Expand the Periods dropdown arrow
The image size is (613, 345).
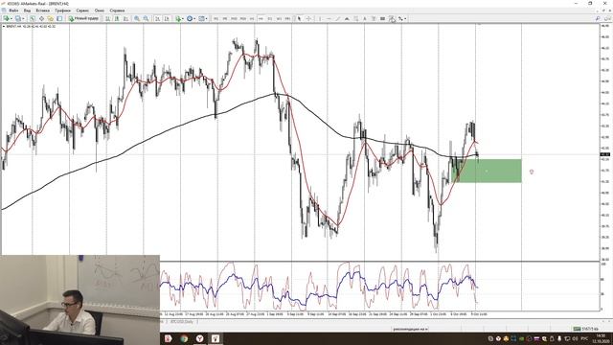[x=195, y=18]
